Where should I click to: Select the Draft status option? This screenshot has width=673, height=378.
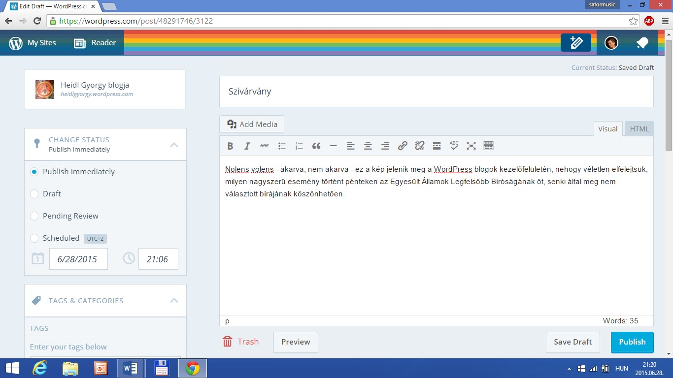(x=34, y=194)
